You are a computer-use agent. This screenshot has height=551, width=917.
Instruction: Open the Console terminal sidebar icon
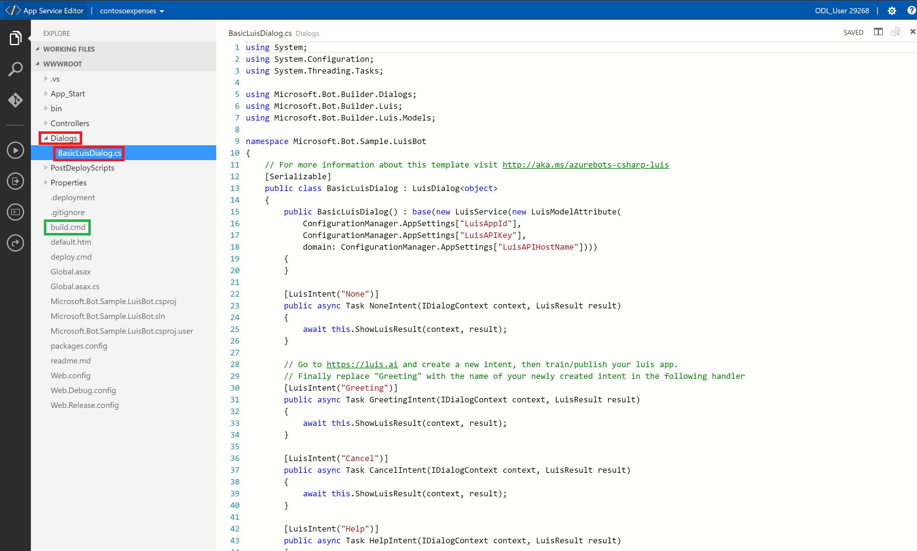(x=15, y=212)
